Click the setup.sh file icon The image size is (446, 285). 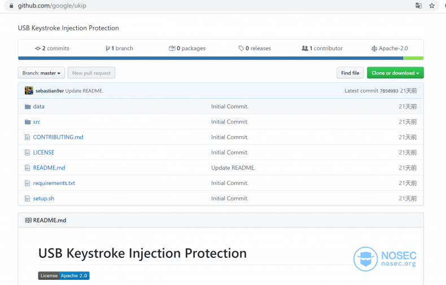(27, 199)
